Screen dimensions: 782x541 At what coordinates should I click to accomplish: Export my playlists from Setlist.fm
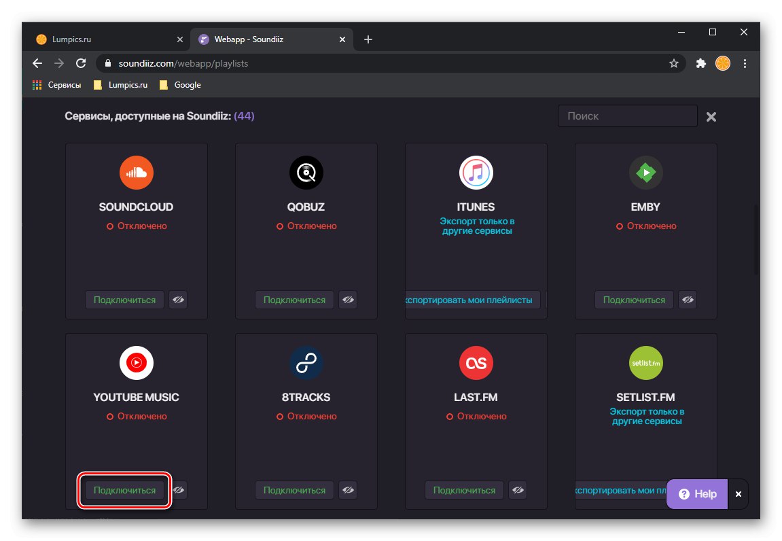tap(620, 490)
